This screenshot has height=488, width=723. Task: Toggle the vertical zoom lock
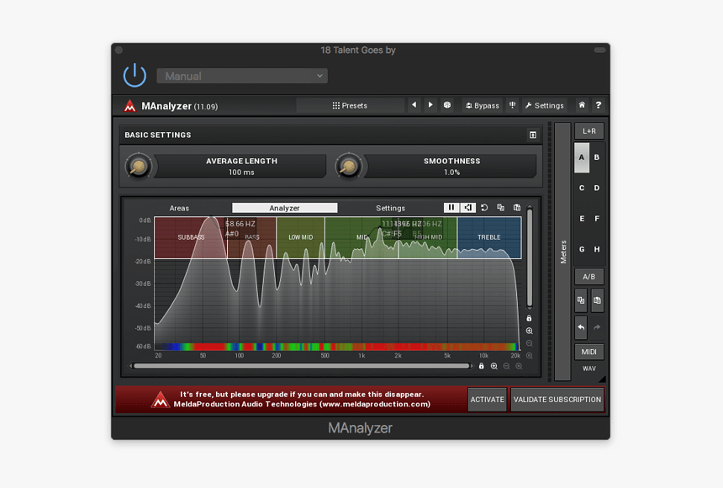[530, 318]
